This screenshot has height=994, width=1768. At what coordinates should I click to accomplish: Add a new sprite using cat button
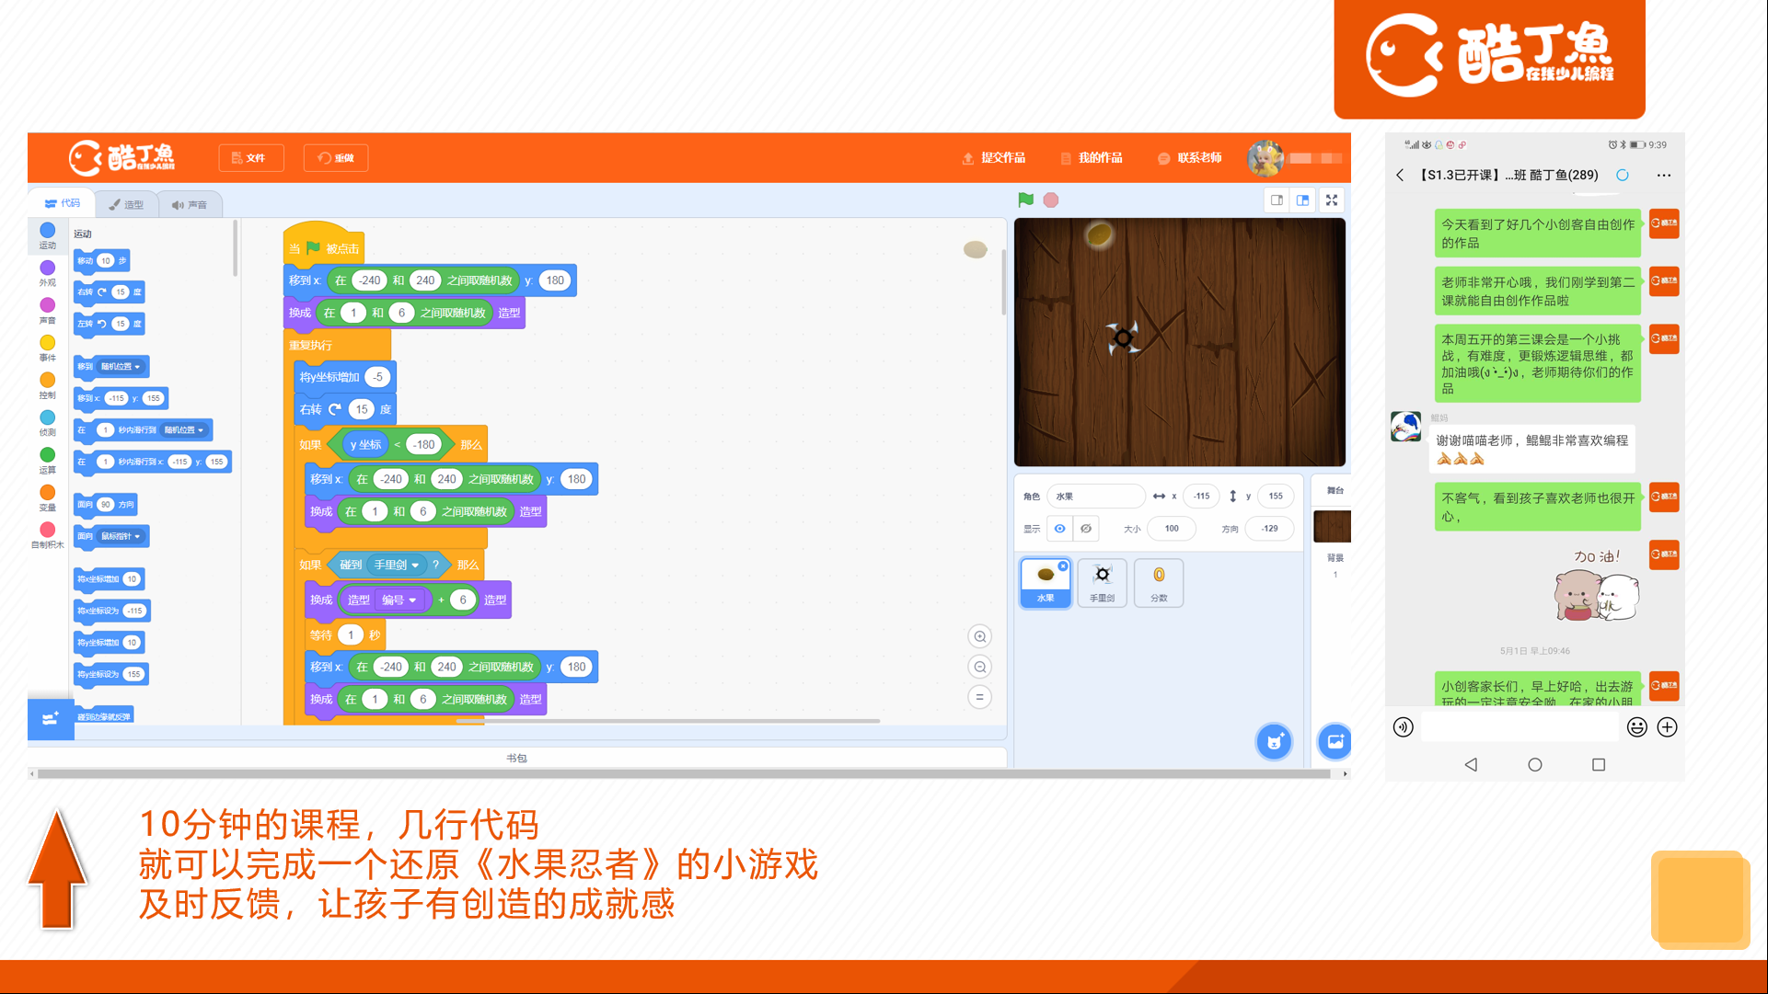(x=1275, y=741)
